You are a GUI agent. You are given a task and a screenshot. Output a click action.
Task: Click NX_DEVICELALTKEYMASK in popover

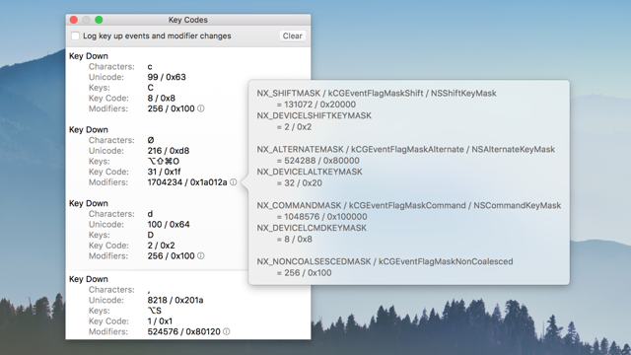click(310, 172)
